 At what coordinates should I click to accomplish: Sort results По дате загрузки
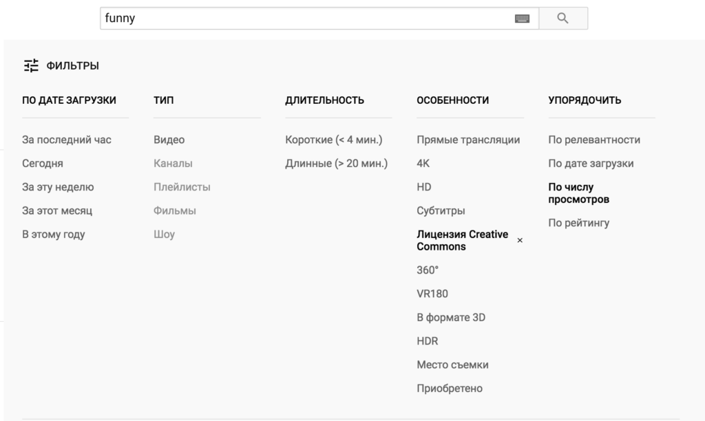pyautogui.click(x=591, y=164)
